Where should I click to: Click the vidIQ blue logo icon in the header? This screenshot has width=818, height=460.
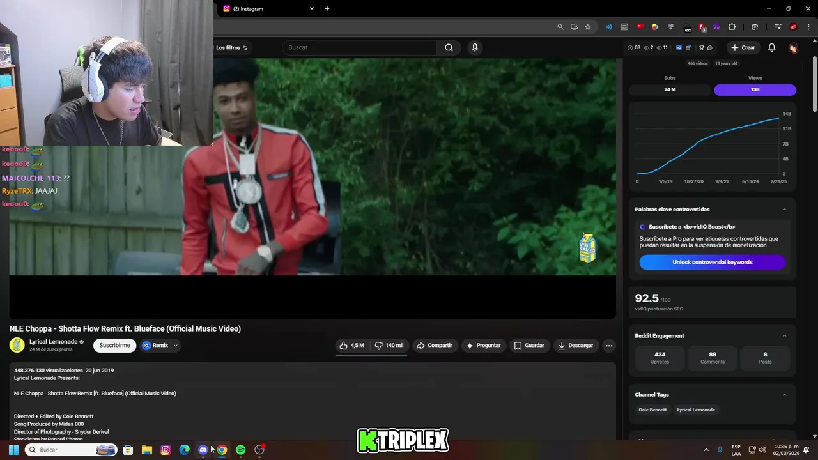(x=679, y=48)
